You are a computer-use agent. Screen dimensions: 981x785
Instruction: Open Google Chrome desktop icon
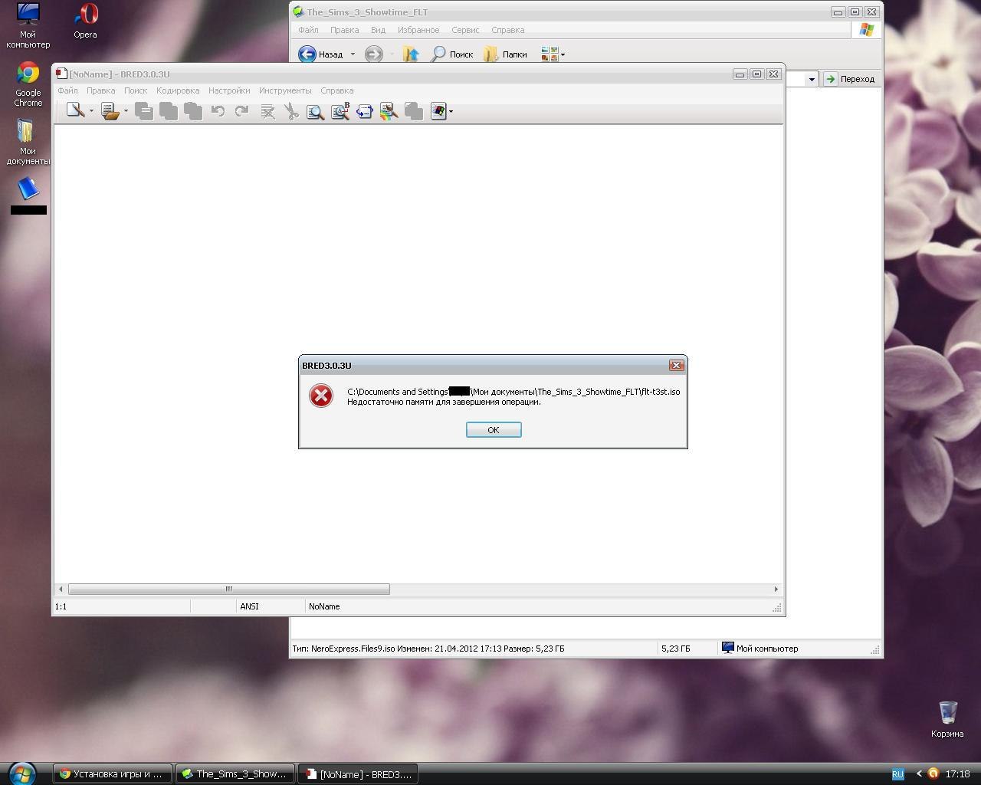tap(28, 83)
